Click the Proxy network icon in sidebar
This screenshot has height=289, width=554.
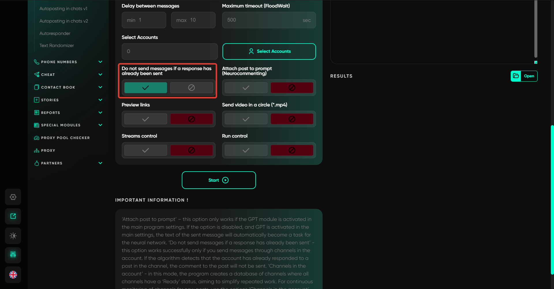pyautogui.click(x=37, y=151)
